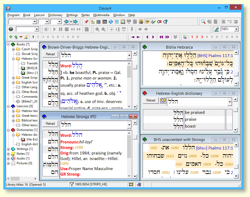Click the purple double-right arrows icon
Viewport: 250px width, 197px height.
[x=167, y=37]
